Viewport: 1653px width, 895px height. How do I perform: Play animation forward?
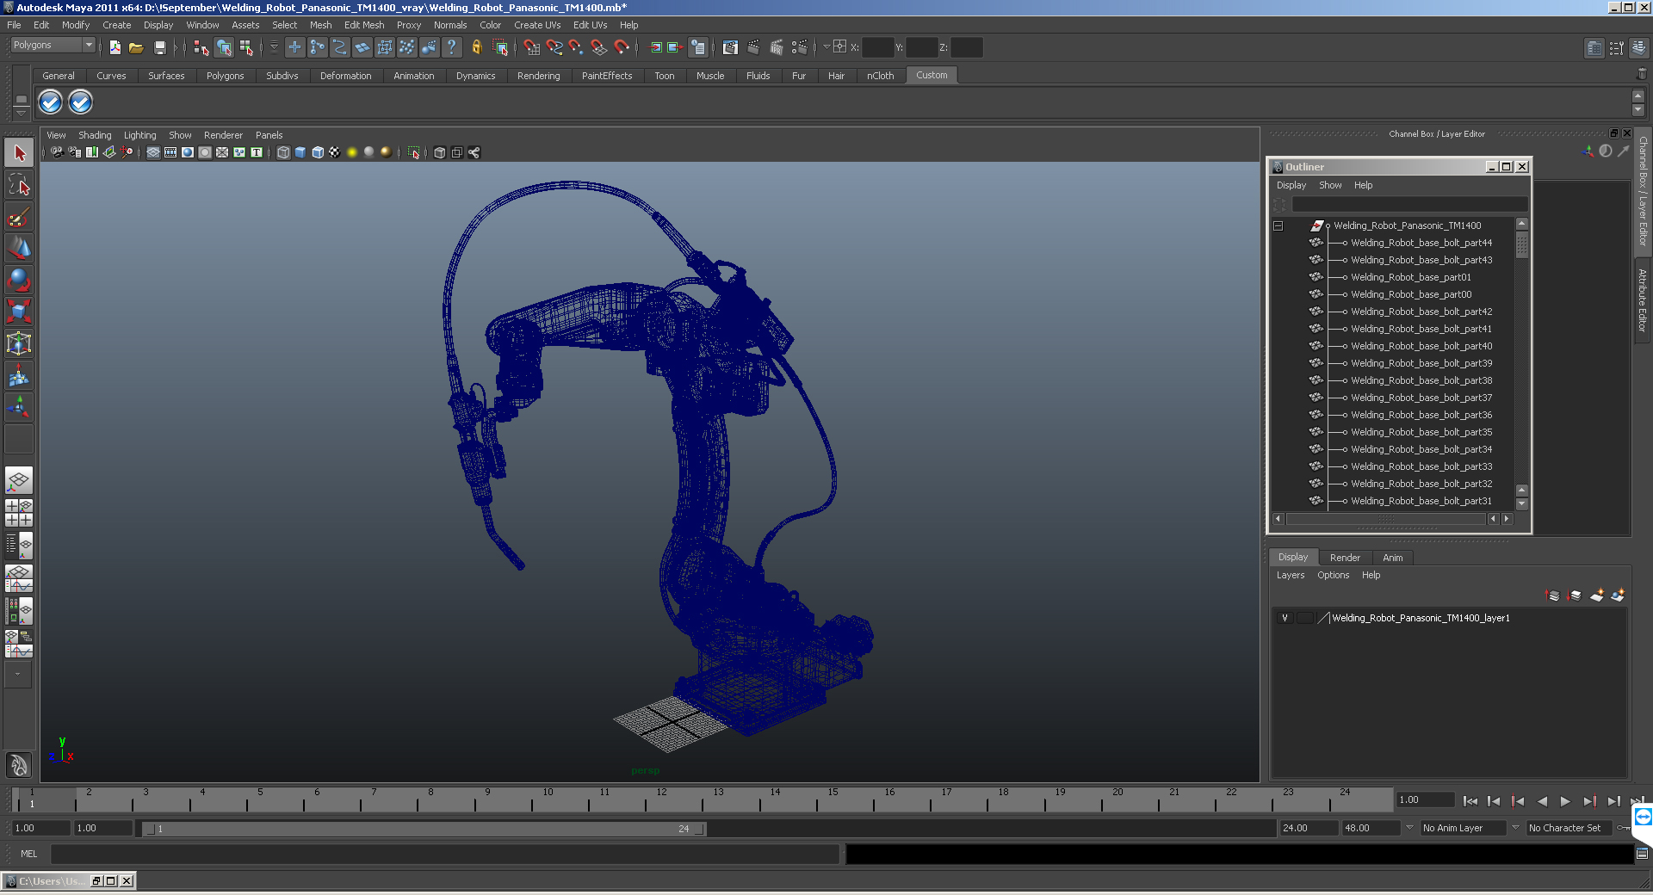click(1565, 801)
